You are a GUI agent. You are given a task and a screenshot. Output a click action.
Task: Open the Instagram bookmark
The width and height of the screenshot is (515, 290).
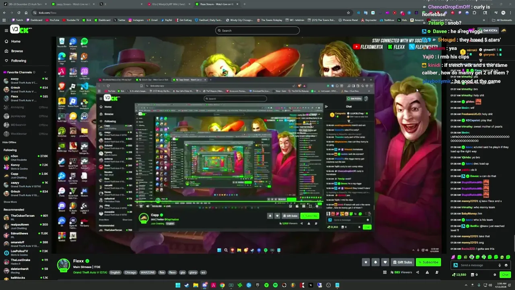136,20
